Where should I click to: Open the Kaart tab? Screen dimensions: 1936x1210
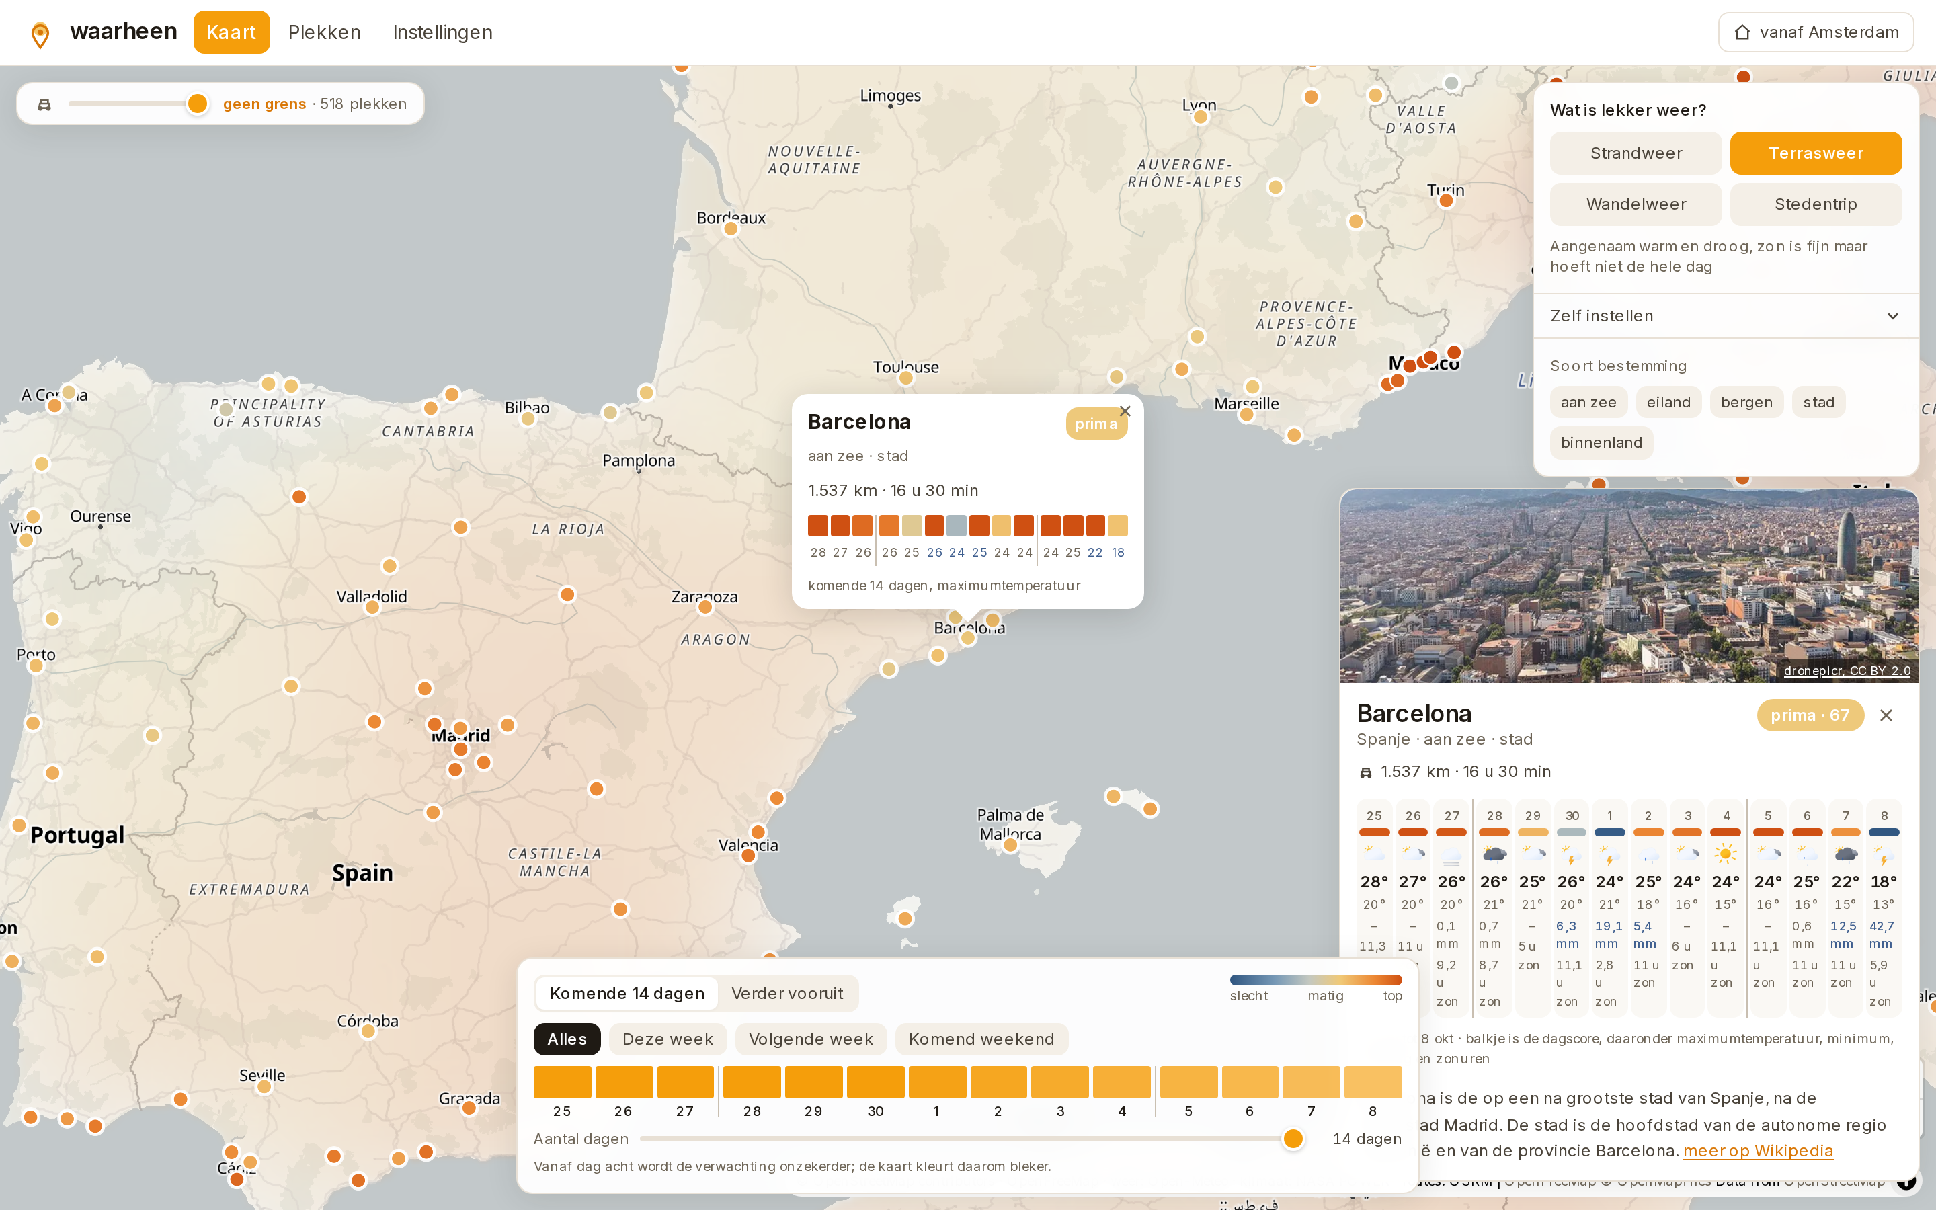pos(231,32)
